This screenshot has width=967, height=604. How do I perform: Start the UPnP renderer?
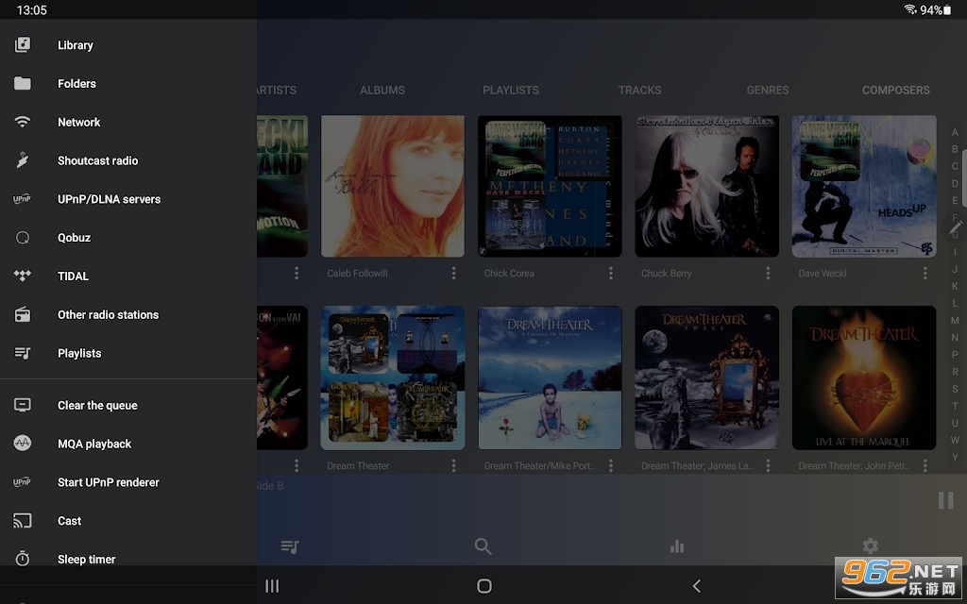108,482
